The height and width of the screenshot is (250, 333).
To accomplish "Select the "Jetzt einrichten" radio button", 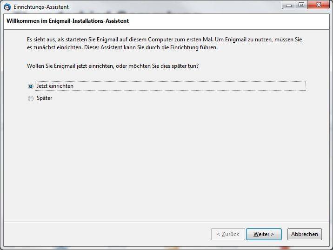I will pos(31,86).
